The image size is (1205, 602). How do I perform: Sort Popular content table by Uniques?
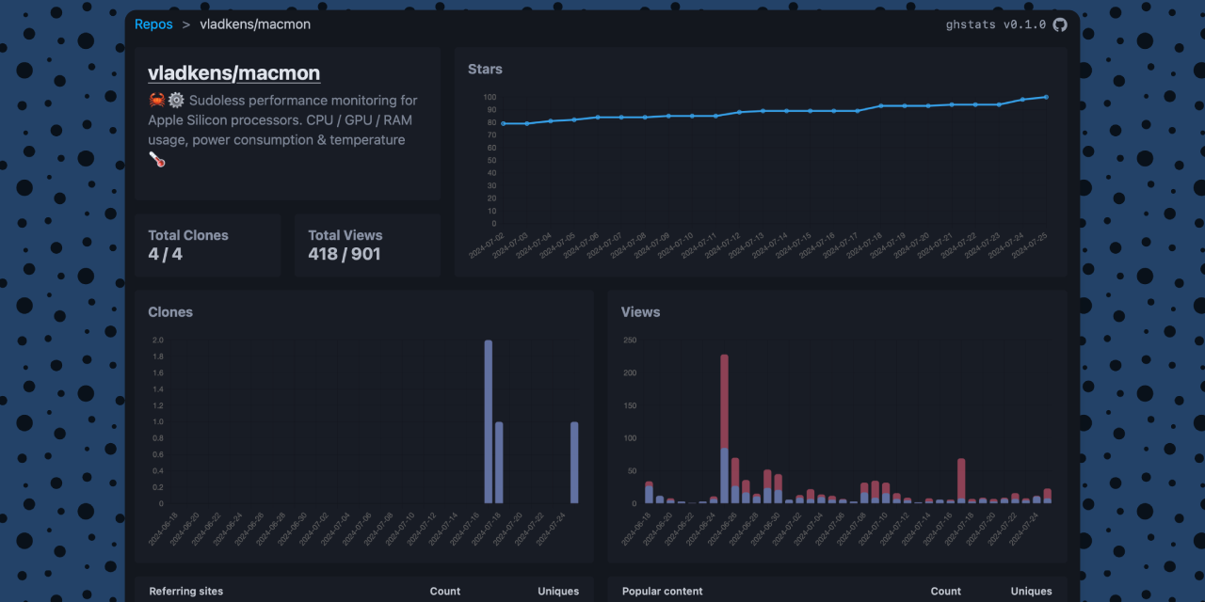coord(1031,592)
